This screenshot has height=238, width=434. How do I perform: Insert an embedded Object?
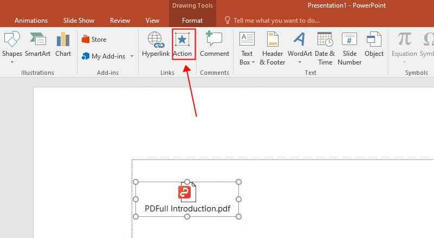374,44
